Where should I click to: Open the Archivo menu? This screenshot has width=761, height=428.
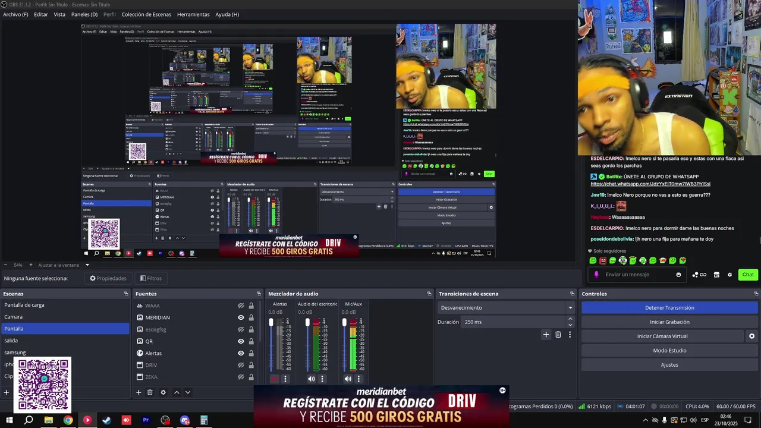click(15, 14)
